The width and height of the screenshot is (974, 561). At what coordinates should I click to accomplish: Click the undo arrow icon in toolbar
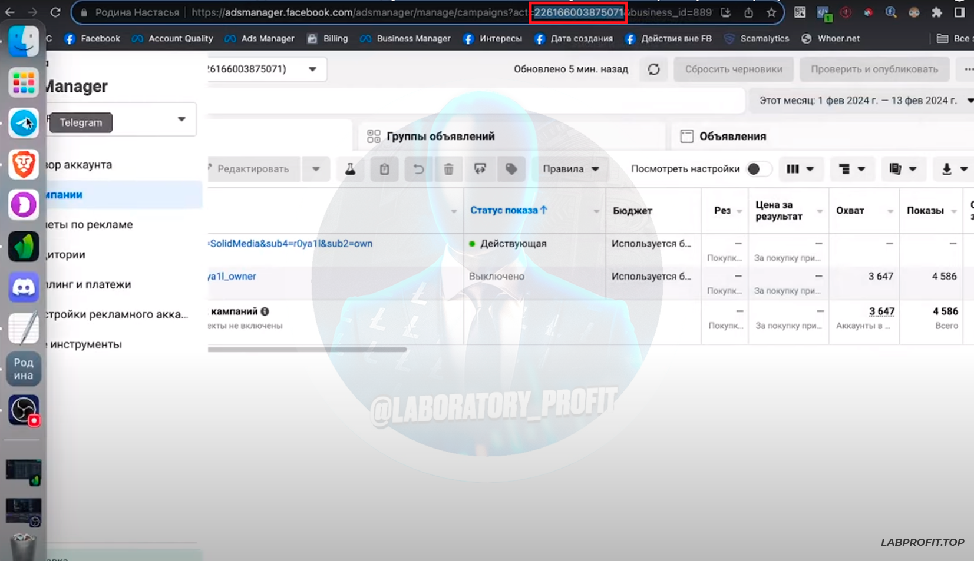418,169
